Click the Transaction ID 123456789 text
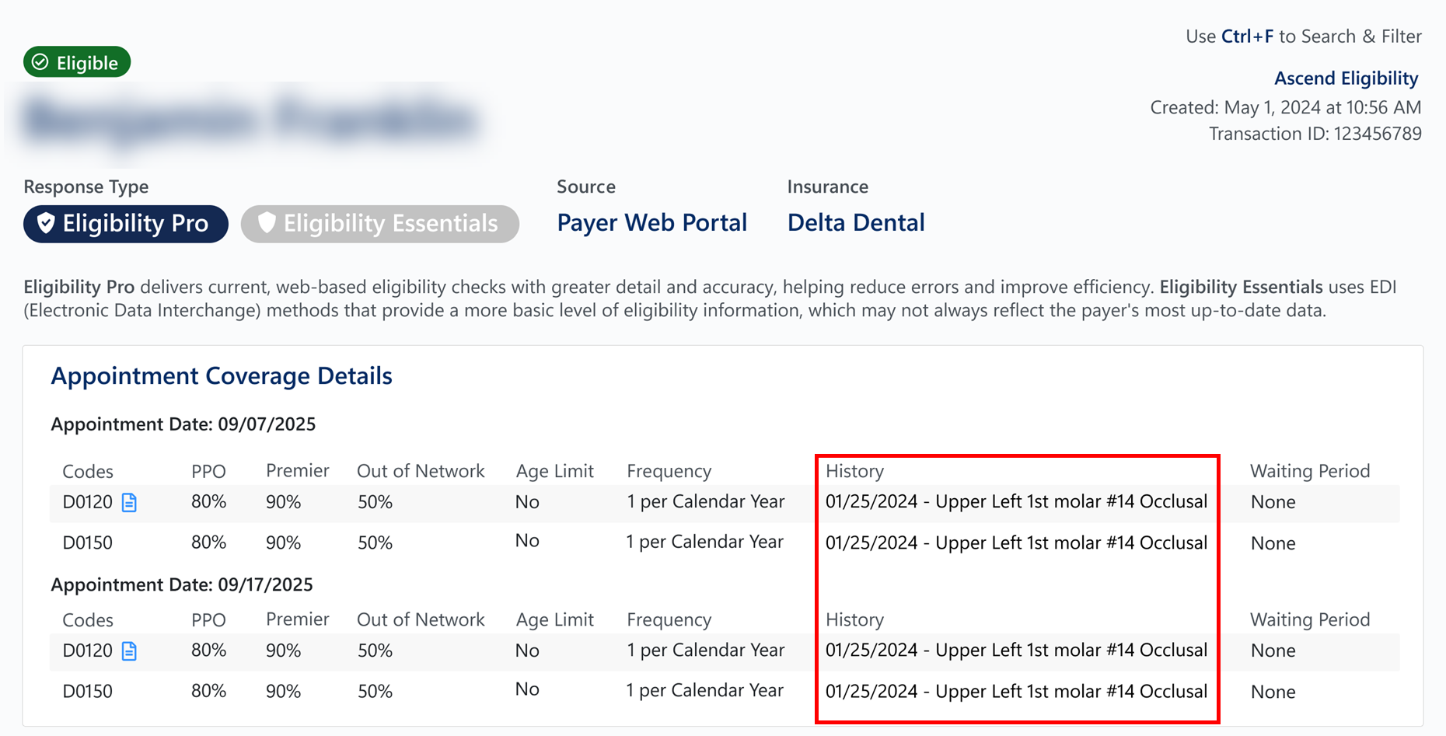Viewport: 1446px width, 736px height. click(x=1315, y=134)
